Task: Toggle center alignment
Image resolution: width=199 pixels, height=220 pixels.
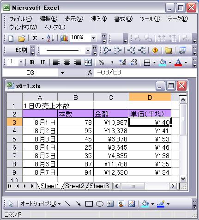Action: pyautogui.click(x=67, y=62)
